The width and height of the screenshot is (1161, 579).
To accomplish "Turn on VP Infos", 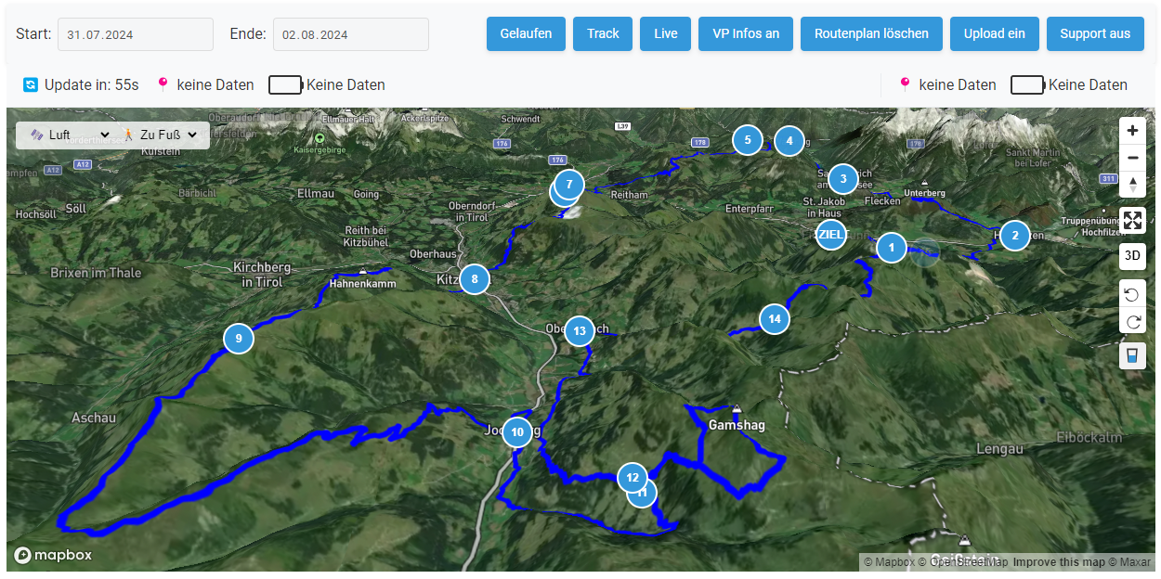I will (746, 33).
